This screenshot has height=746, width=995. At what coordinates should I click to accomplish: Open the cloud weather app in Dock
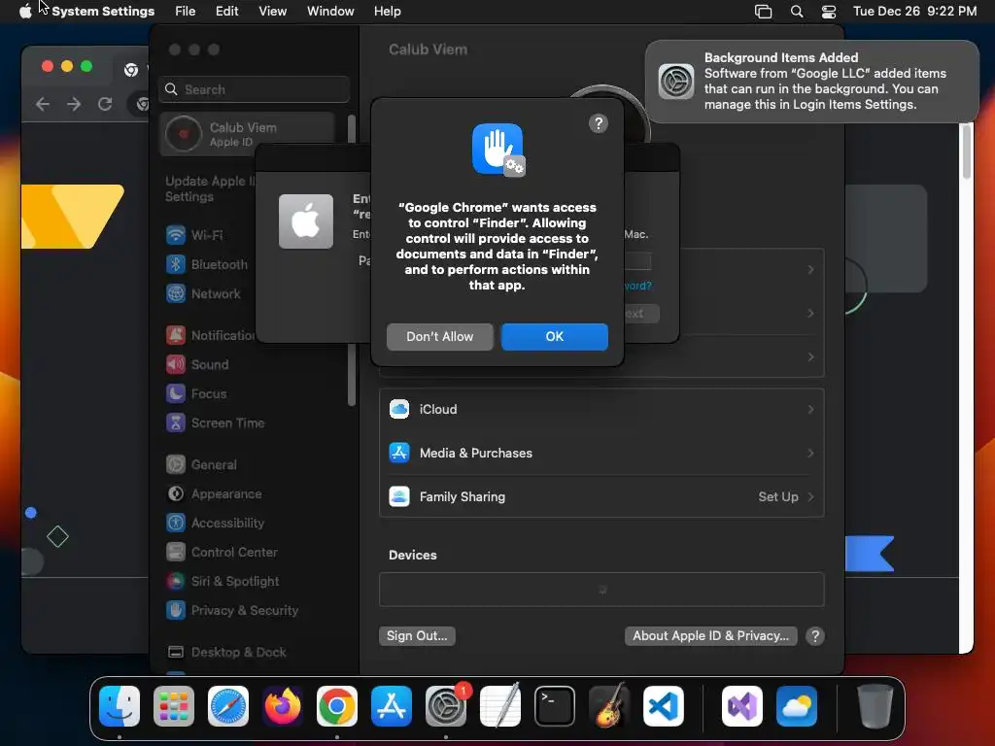(797, 706)
